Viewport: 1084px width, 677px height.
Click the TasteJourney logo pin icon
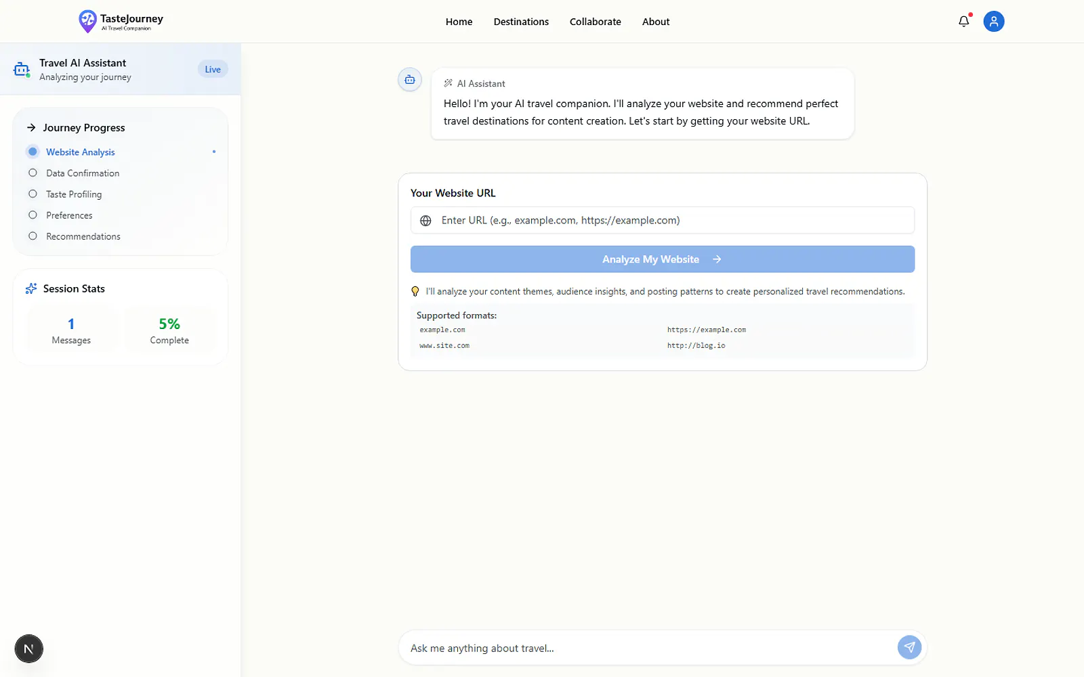pos(87,21)
